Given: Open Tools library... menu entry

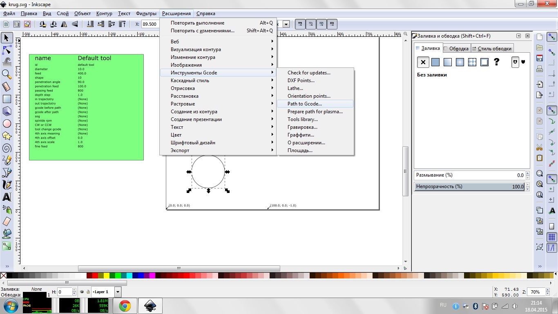Looking at the screenshot, I should tap(315, 119).
